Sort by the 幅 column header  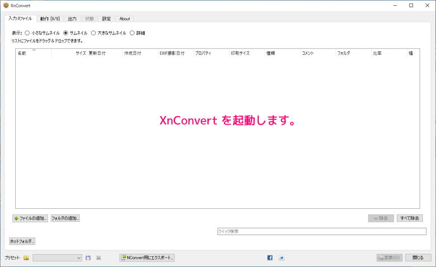tap(413, 53)
